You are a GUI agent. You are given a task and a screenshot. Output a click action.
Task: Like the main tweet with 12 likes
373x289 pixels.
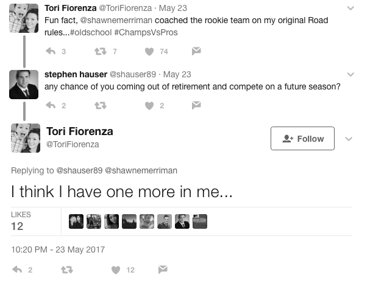116,270
